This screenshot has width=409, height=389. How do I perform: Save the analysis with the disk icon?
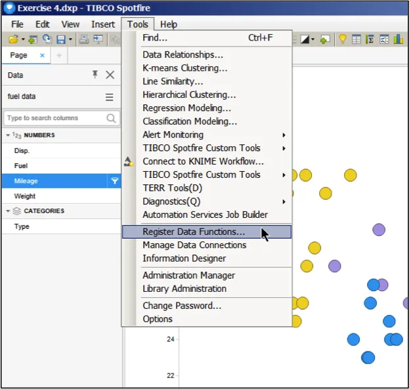point(61,39)
